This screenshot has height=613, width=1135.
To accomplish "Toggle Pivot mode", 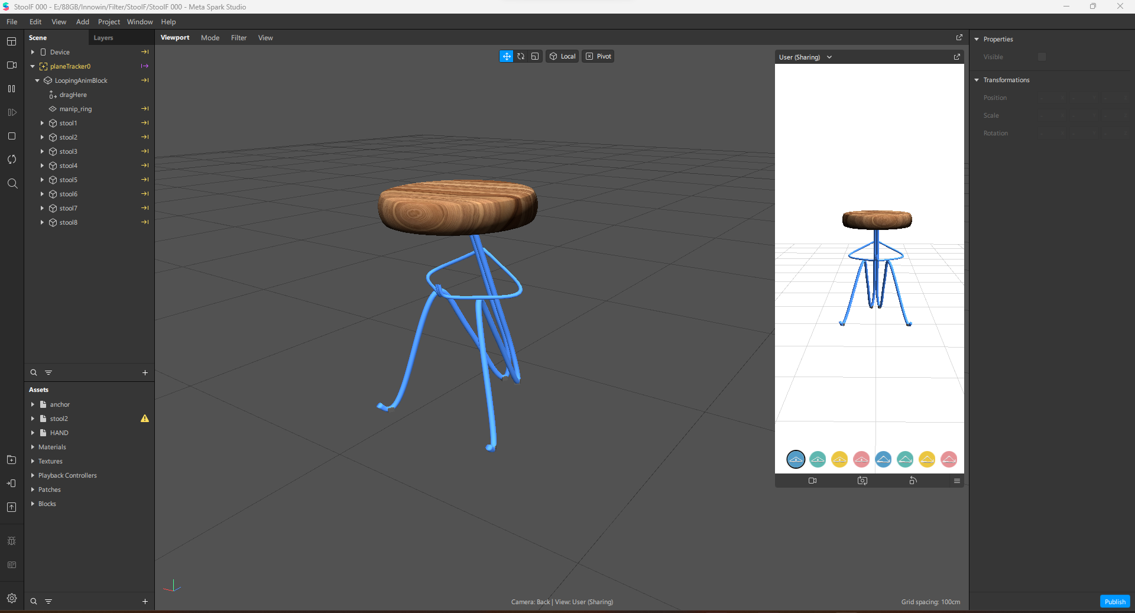I will click(x=598, y=56).
